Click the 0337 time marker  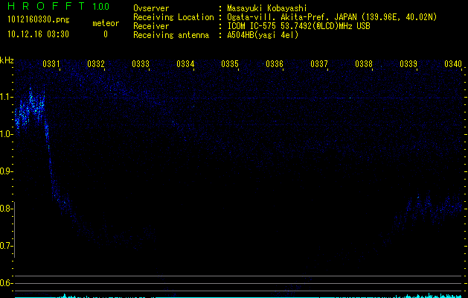pyautogui.click(x=318, y=63)
